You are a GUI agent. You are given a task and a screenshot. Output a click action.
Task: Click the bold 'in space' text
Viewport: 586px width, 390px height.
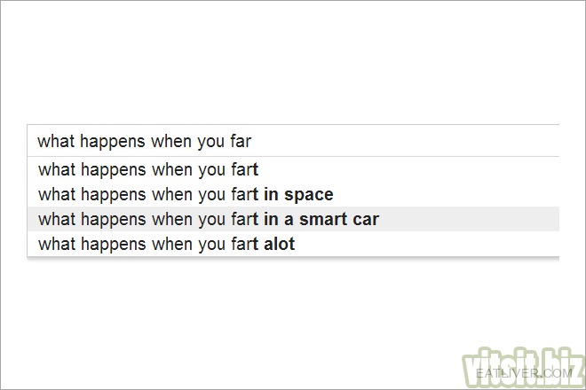[x=298, y=195]
